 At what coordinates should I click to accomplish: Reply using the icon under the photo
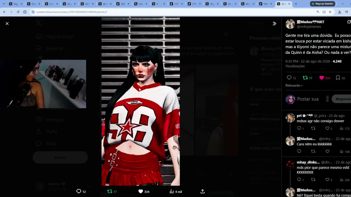click(x=79, y=192)
